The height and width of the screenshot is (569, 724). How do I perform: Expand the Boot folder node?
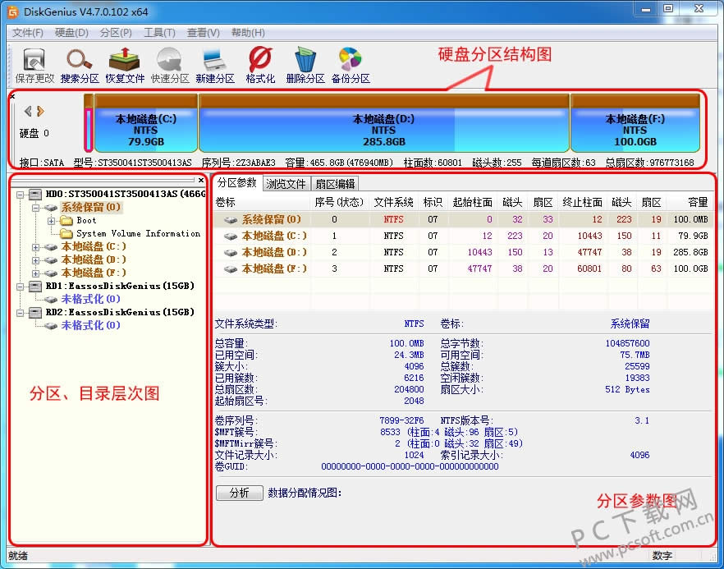click(x=52, y=221)
